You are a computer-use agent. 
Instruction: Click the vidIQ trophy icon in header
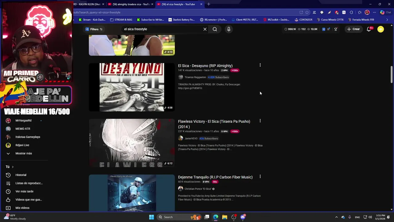(336, 29)
